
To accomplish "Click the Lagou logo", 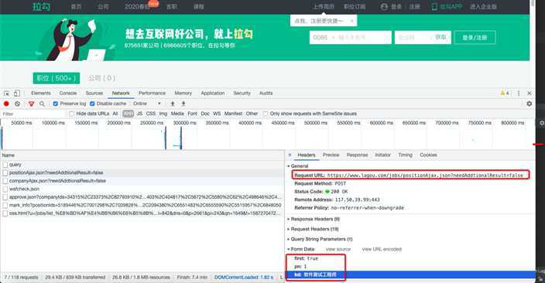I will (41, 7).
